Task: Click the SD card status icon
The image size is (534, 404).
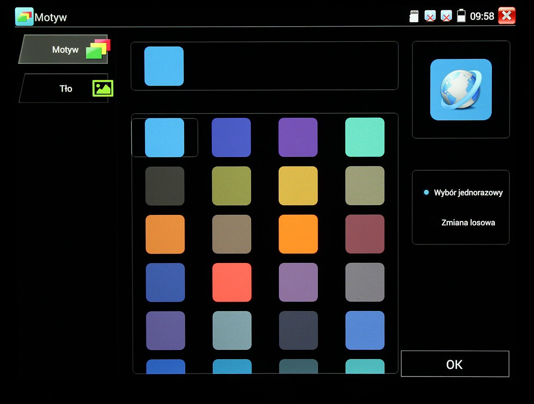Action: [x=414, y=16]
